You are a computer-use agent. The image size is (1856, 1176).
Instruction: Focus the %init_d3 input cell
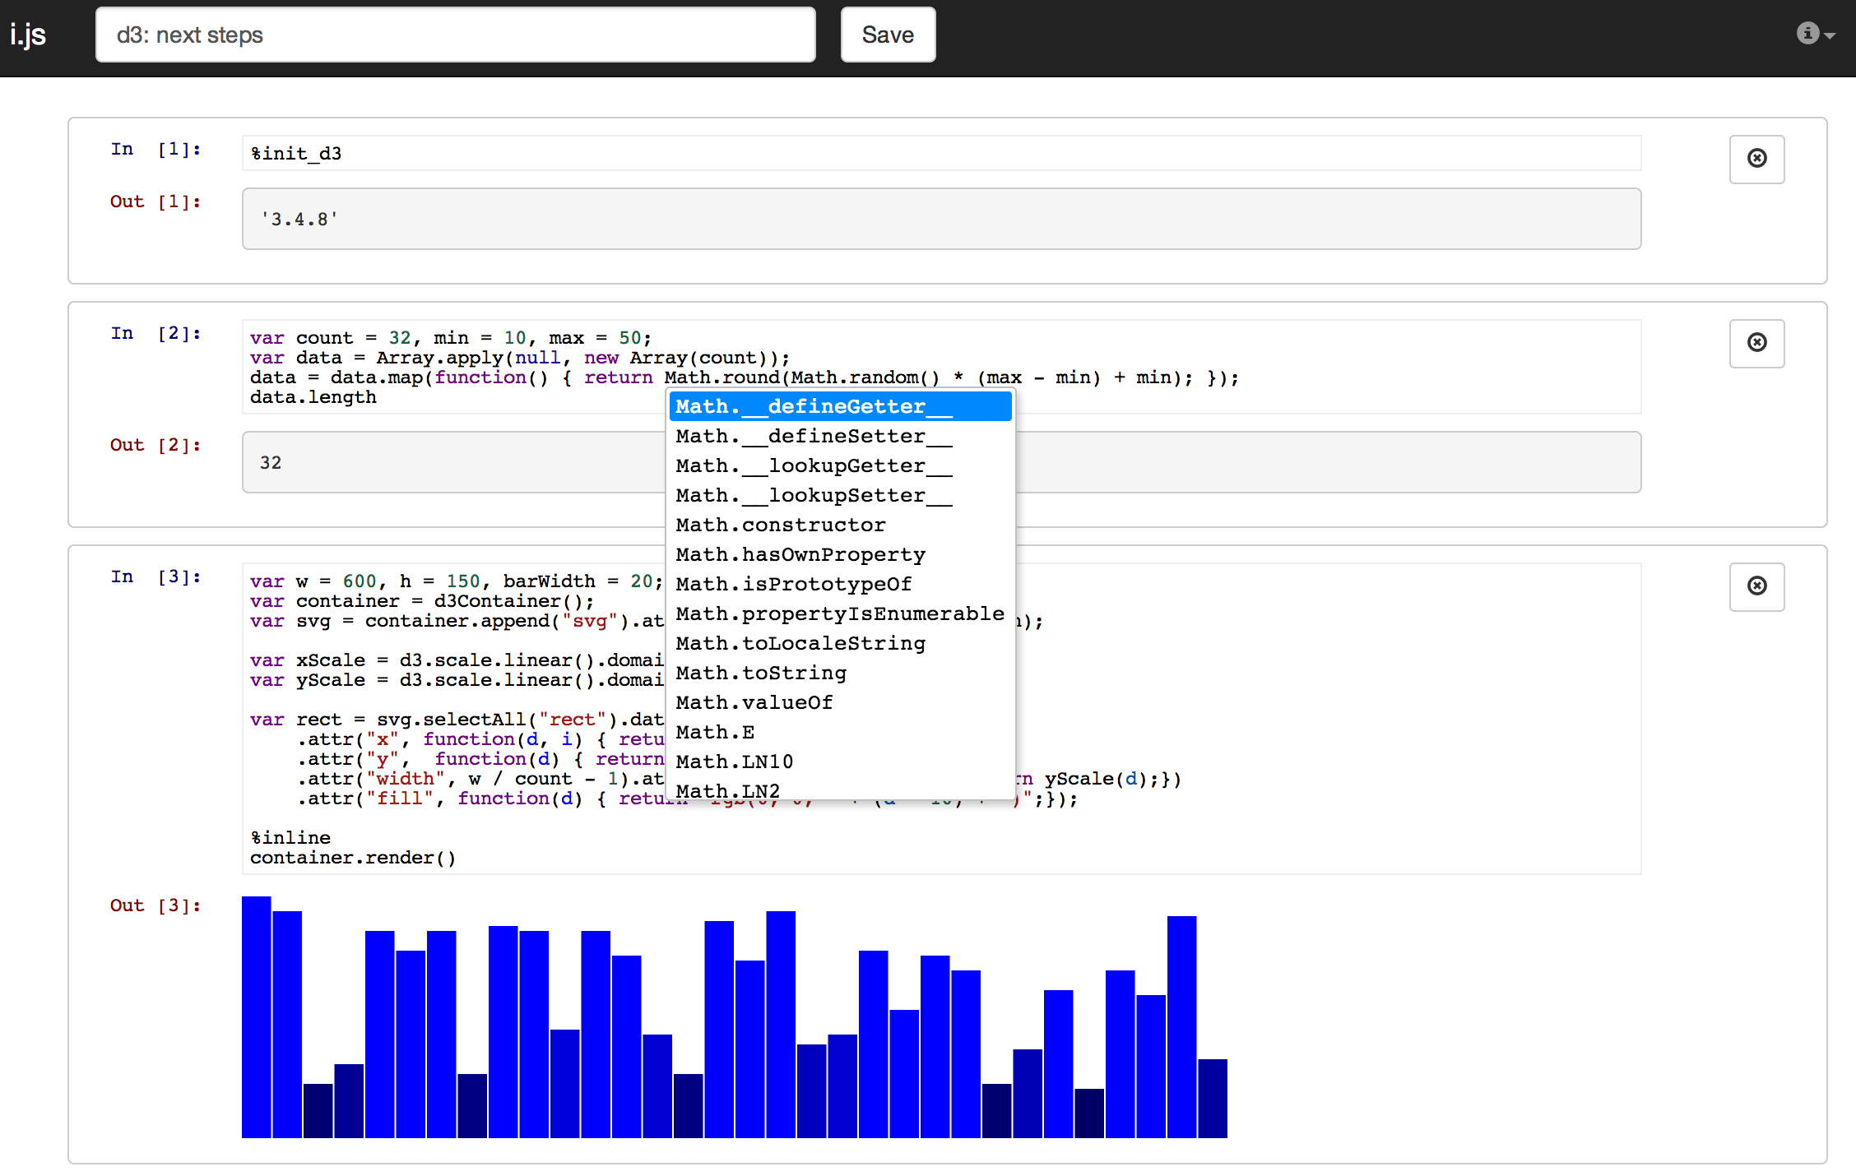pos(941,153)
